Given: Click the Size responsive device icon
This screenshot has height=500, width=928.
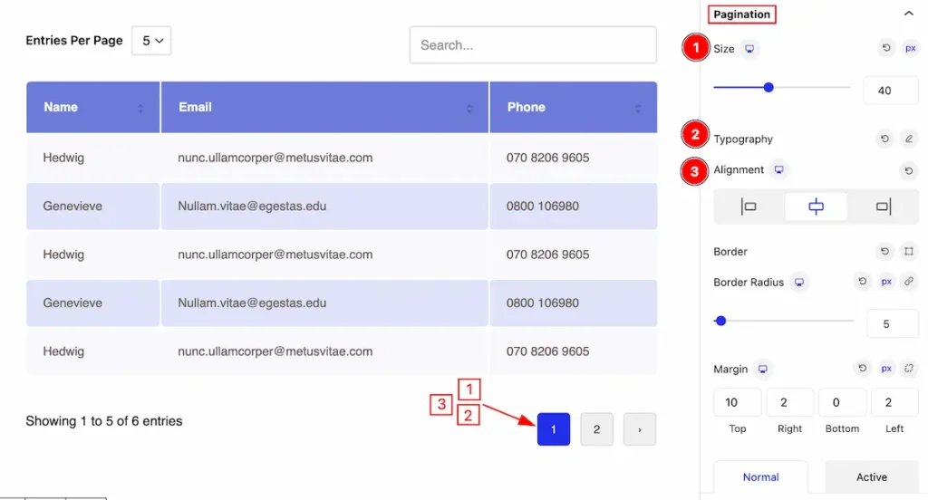Looking at the screenshot, I should click(749, 49).
